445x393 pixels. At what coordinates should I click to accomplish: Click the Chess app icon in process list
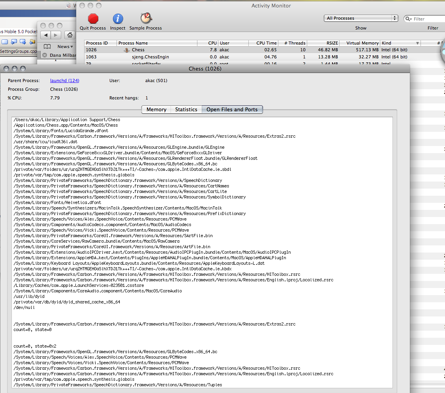click(x=127, y=50)
